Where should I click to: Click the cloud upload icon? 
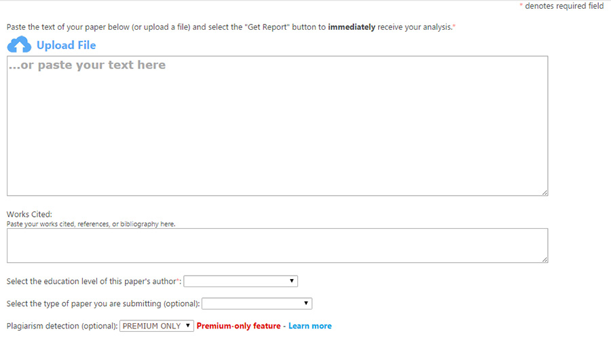pos(19,45)
